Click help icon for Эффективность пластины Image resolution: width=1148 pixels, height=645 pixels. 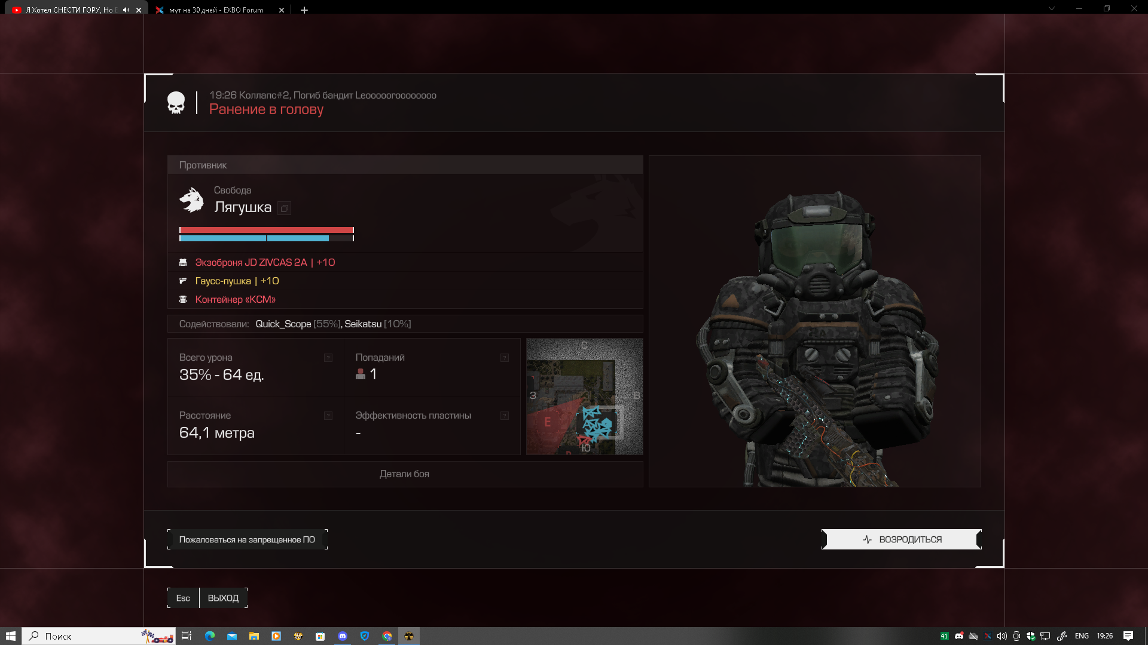505,416
